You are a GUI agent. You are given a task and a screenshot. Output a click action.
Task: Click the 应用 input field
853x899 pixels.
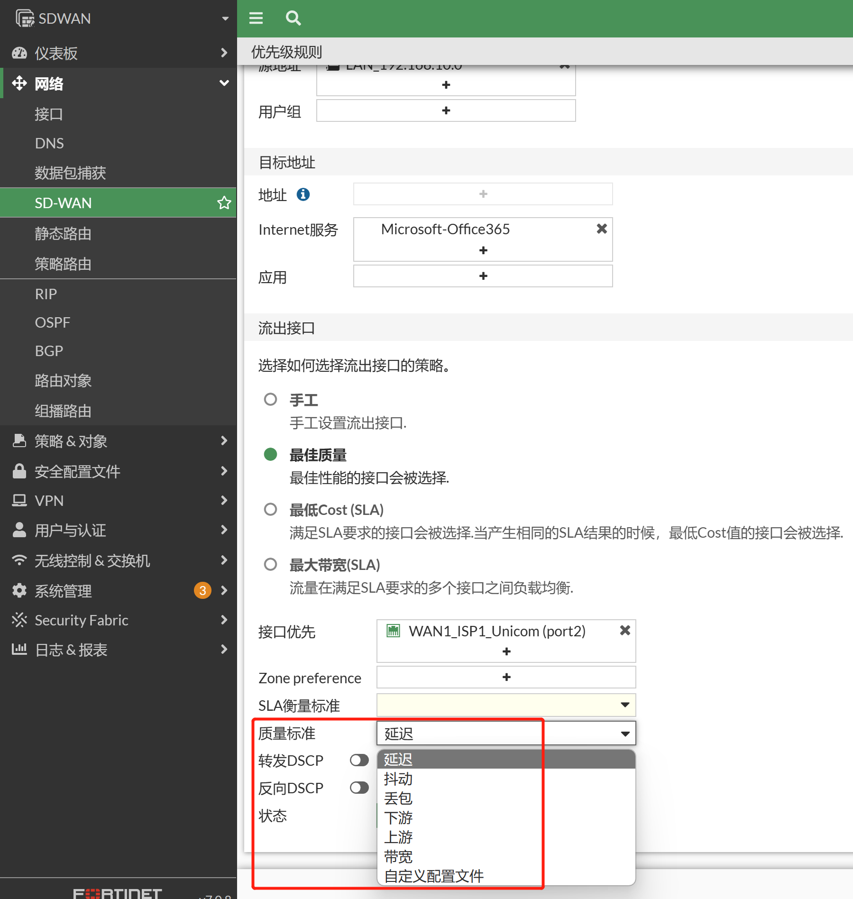coord(483,276)
